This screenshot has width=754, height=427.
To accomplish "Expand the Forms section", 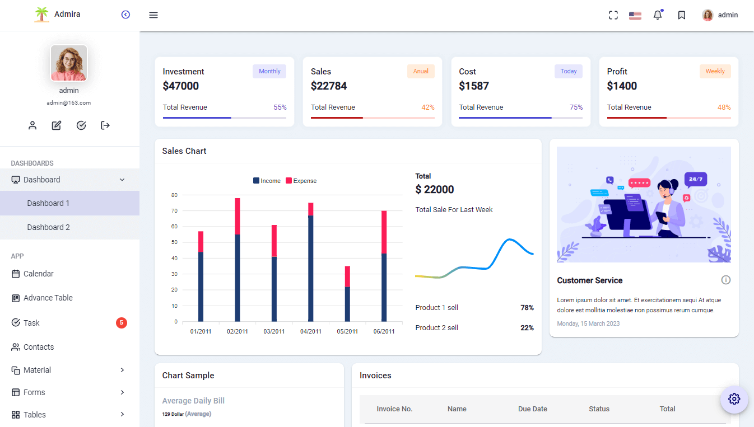I will 35,392.
